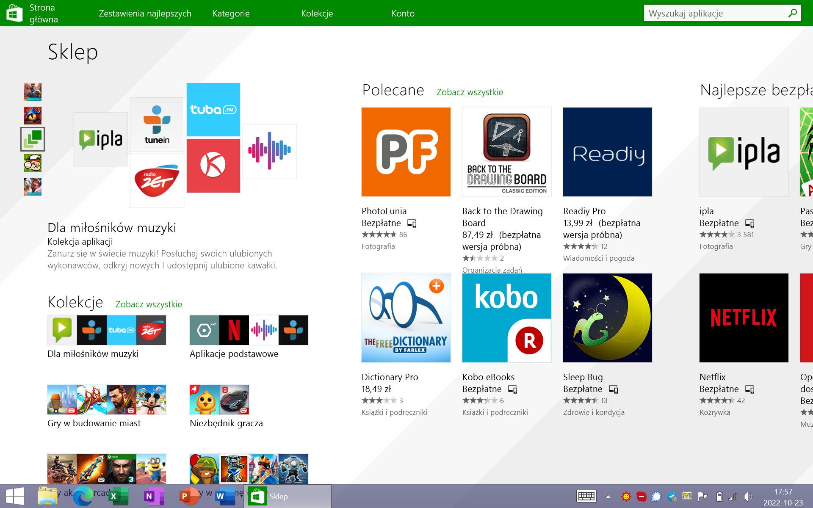Open the Kategorie menu

pyautogui.click(x=231, y=13)
